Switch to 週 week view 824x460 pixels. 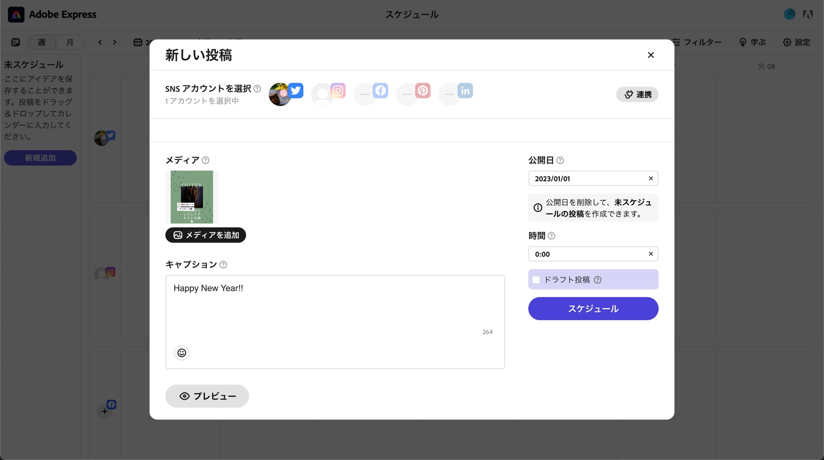pos(42,42)
